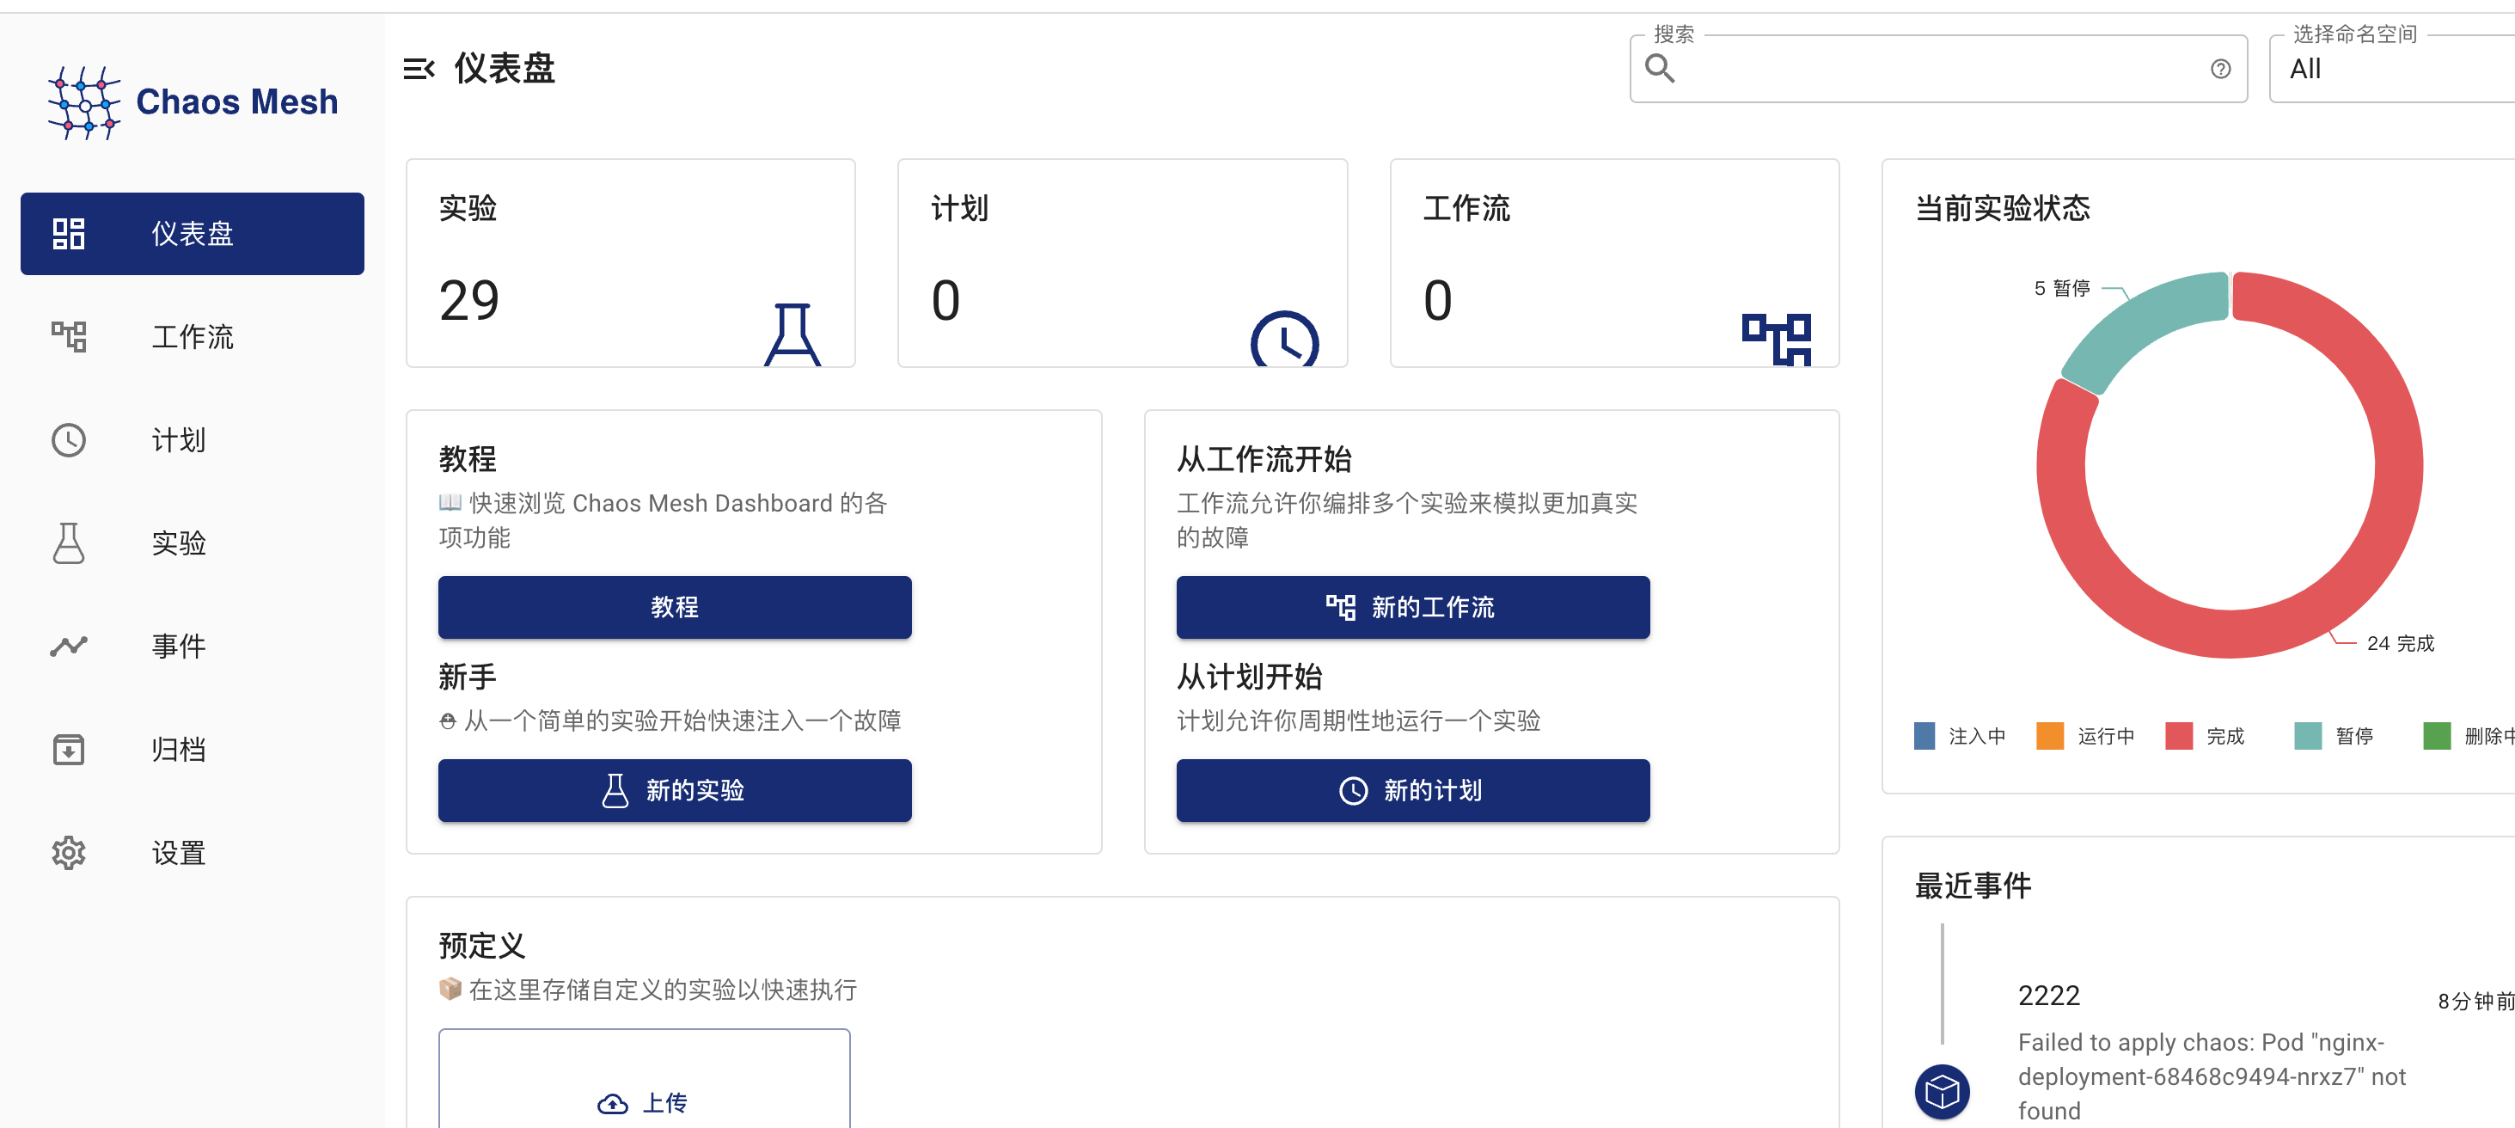Viewport: 2515px width, 1128px height.
Task: Open 归档 archive section in sidebar
Action: click(178, 749)
